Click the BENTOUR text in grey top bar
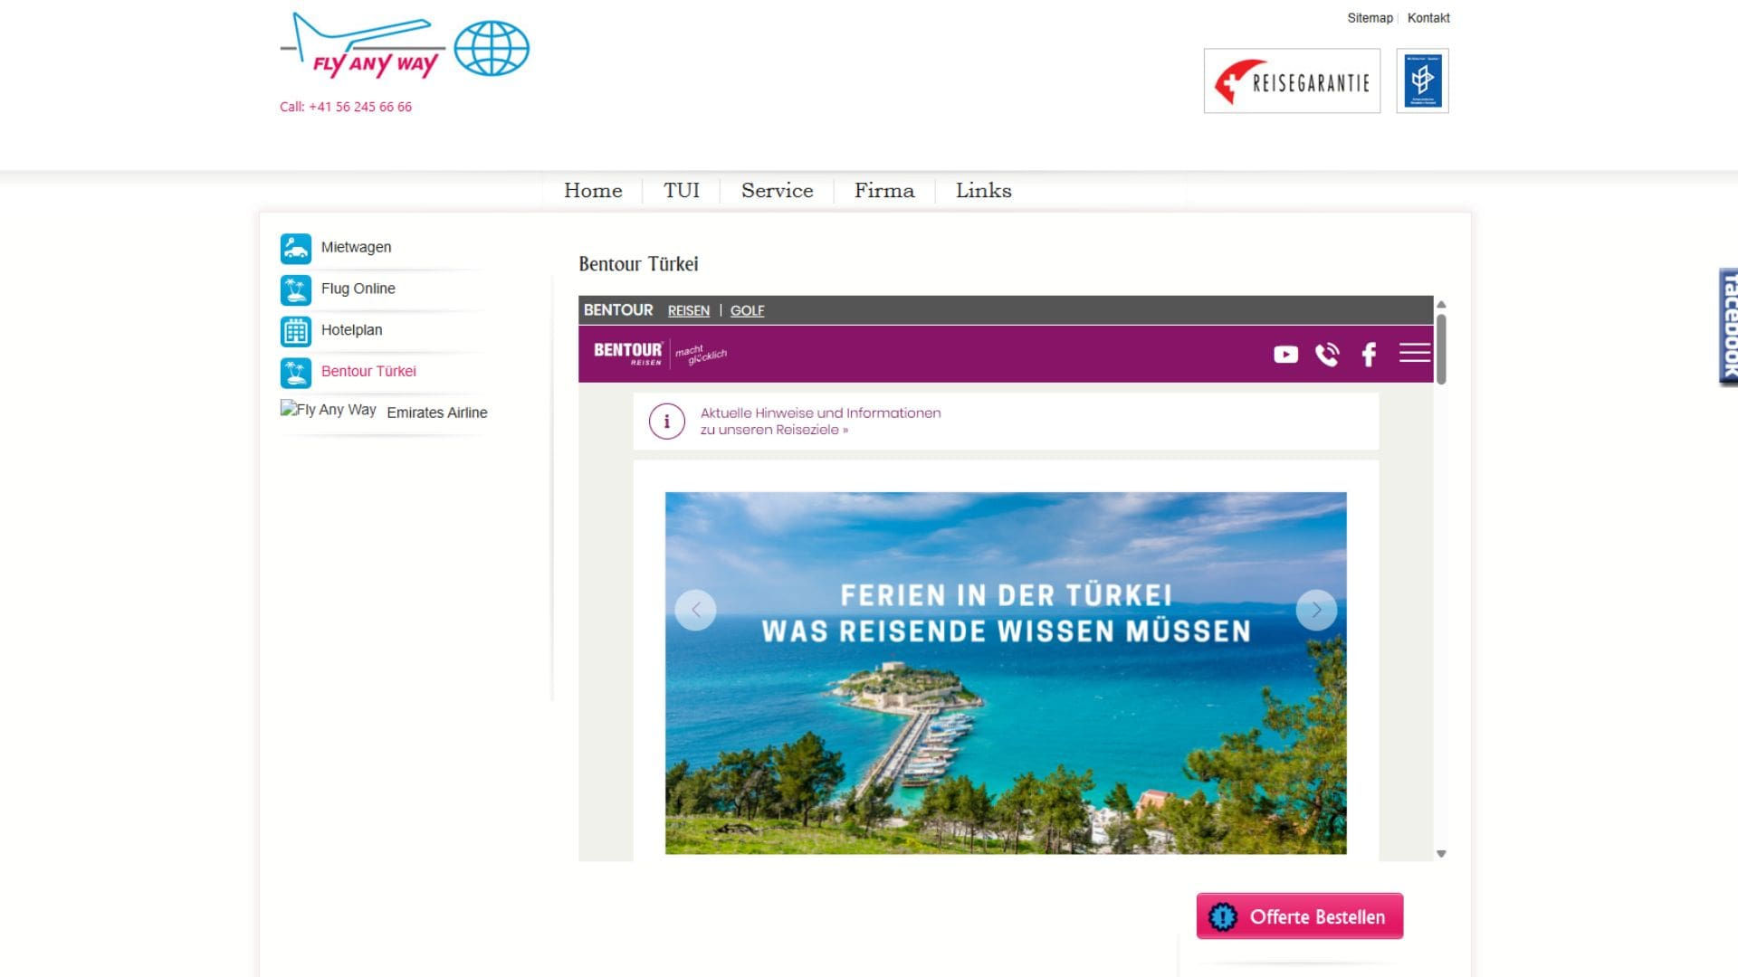The height and width of the screenshot is (977, 1738). (618, 310)
